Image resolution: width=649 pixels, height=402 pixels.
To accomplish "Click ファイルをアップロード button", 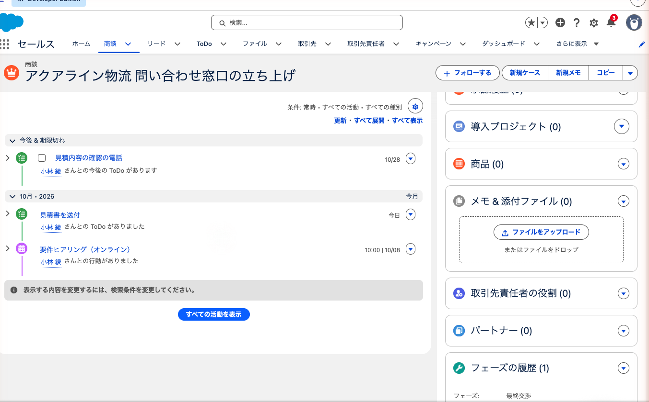I will (x=541, y=232).
